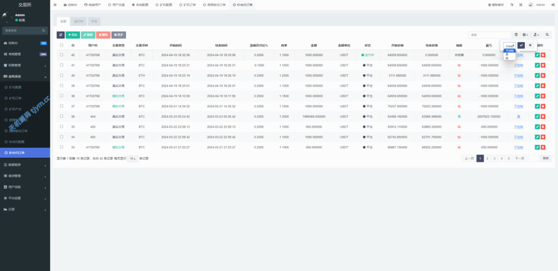
Task: Expand the 数据报表 sidebar menu
Action: [25, 164]
